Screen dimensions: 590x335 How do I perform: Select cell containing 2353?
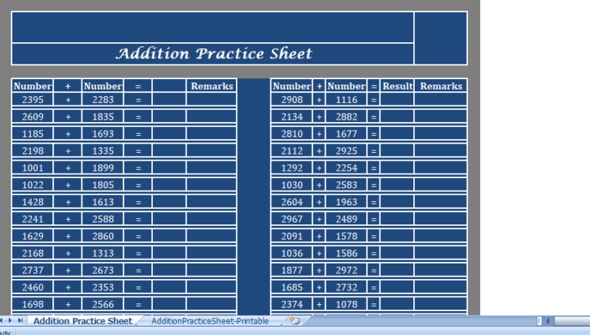(x=103, y=287)
